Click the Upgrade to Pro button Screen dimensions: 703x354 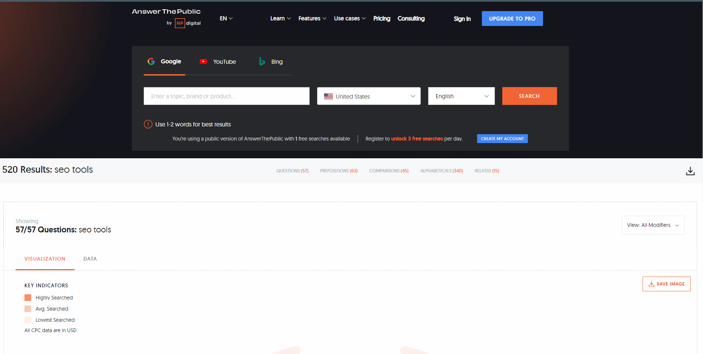[x=512, y=19]
